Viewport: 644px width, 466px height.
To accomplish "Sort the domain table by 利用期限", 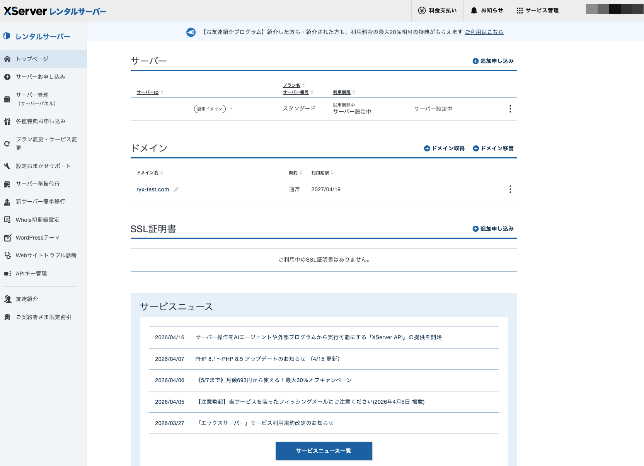I will click(x=322, y=173).
